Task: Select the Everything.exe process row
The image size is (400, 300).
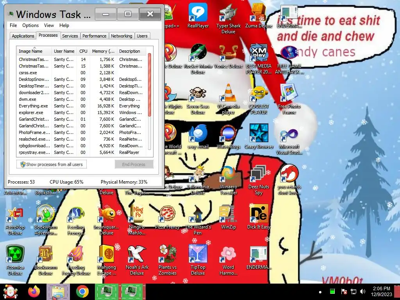Action: (81, 106)
